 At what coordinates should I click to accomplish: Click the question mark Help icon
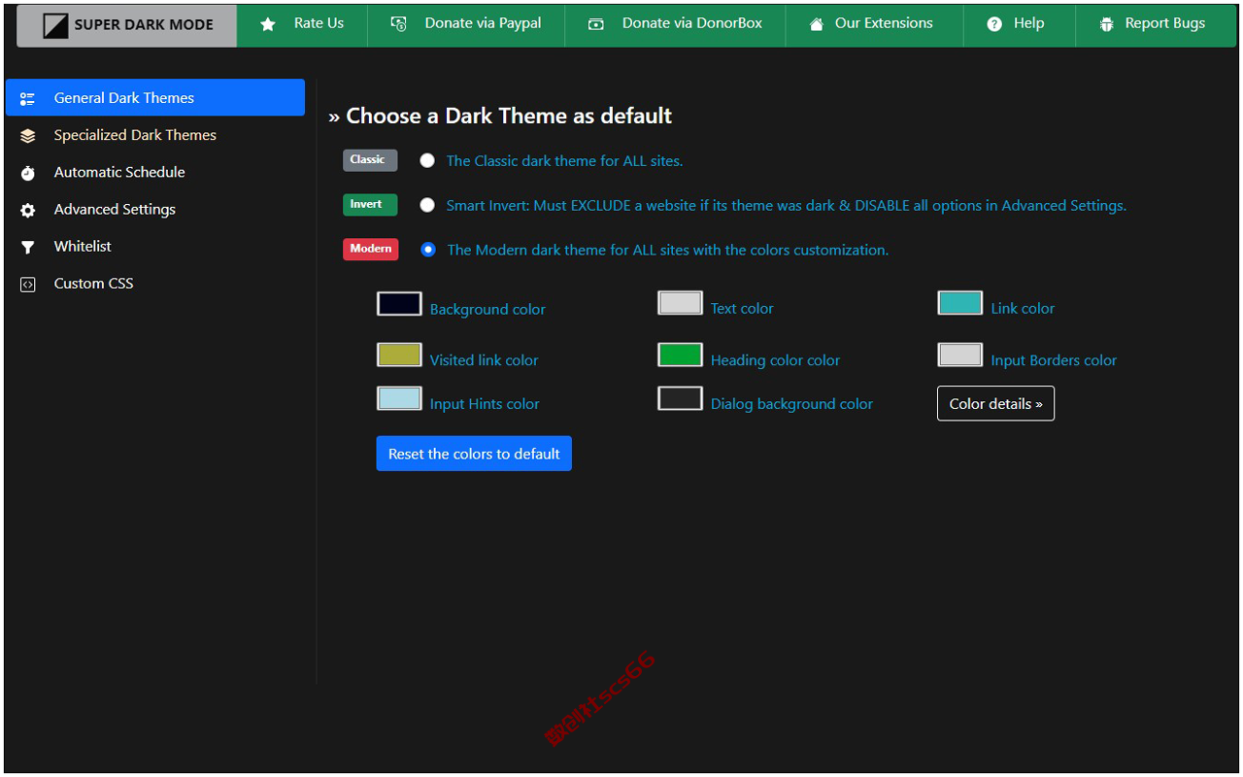(994, 24)
